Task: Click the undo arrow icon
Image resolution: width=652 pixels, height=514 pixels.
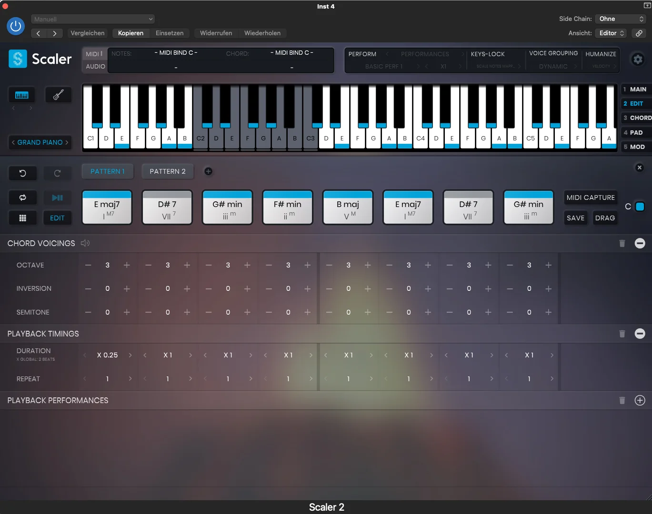Action: 22,173
